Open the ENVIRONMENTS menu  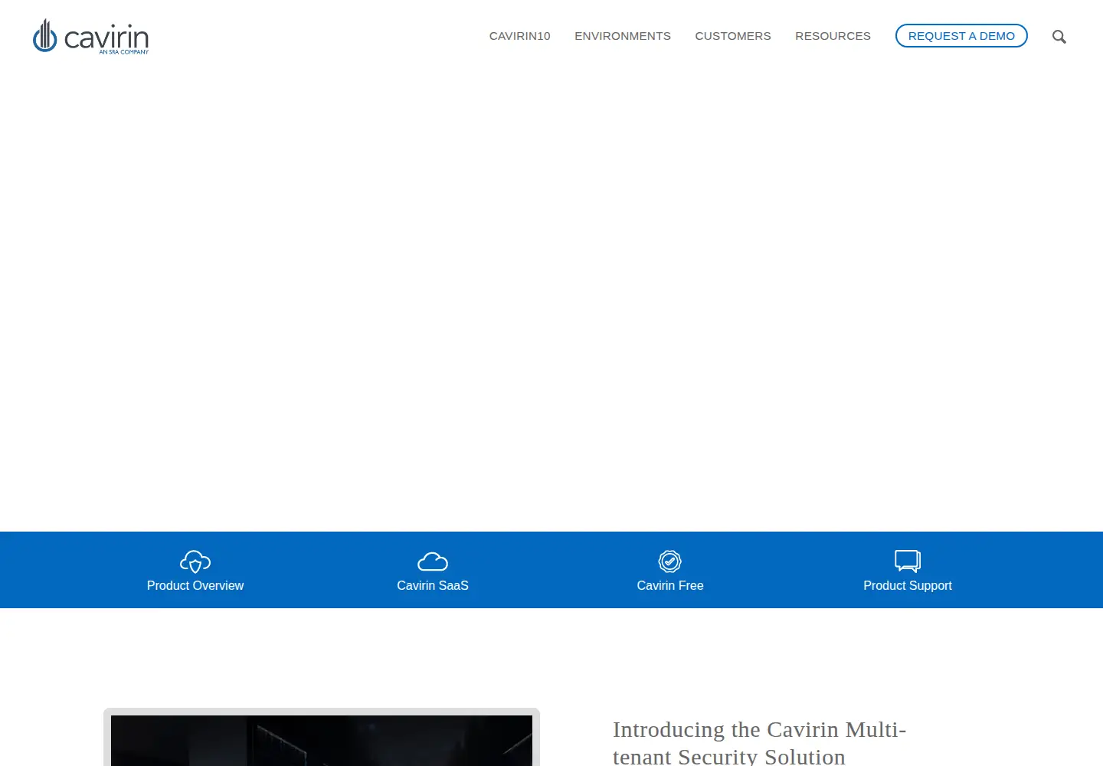623,36
